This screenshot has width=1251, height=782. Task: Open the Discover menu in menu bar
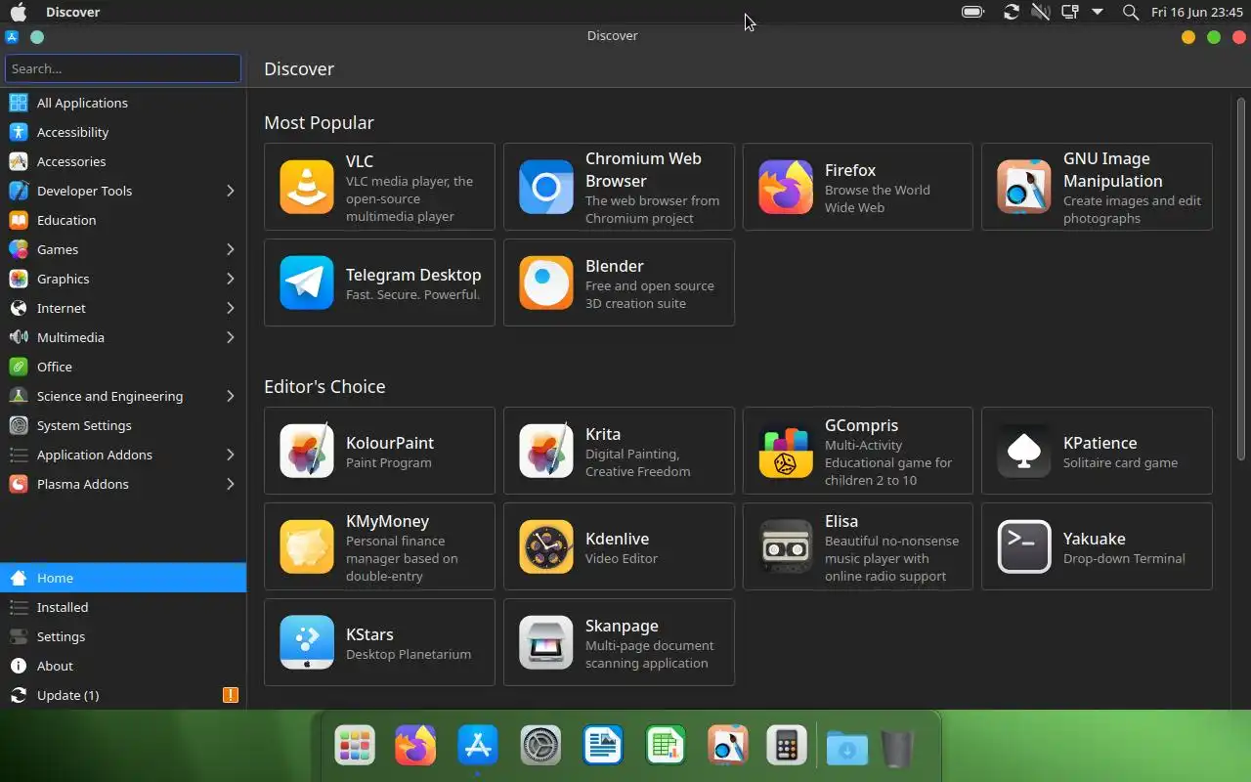pos(72,12)
